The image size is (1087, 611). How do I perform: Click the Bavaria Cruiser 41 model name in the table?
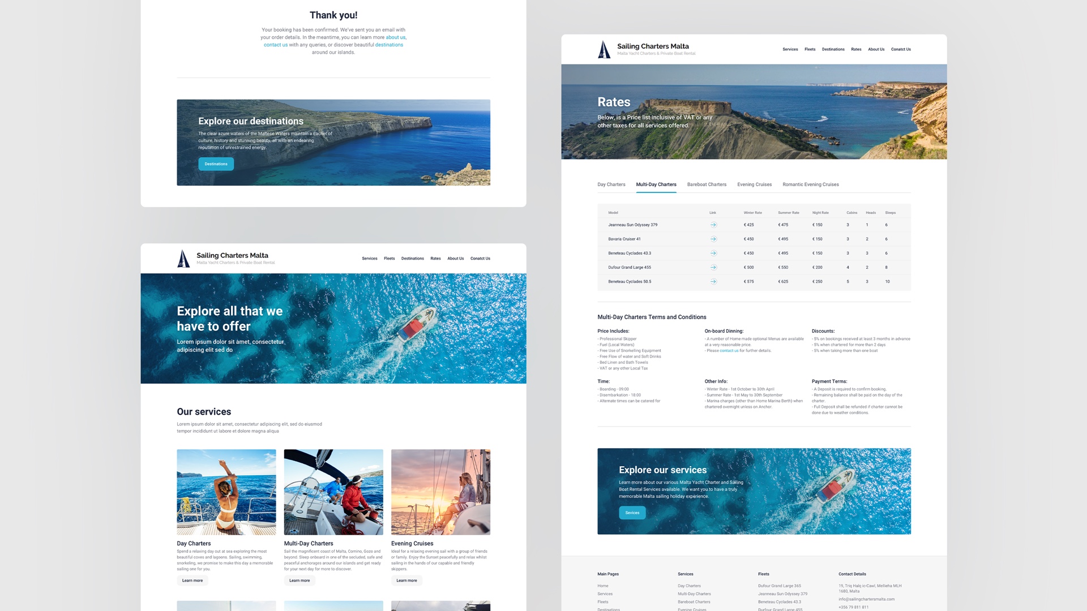click(624, 239)
